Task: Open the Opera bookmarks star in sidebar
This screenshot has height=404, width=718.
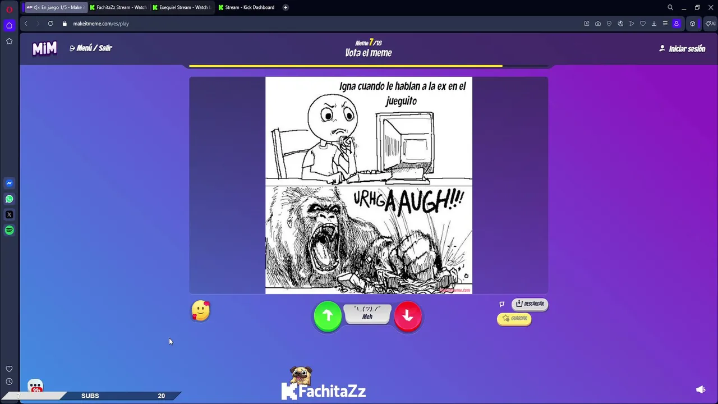Action: 9,41
